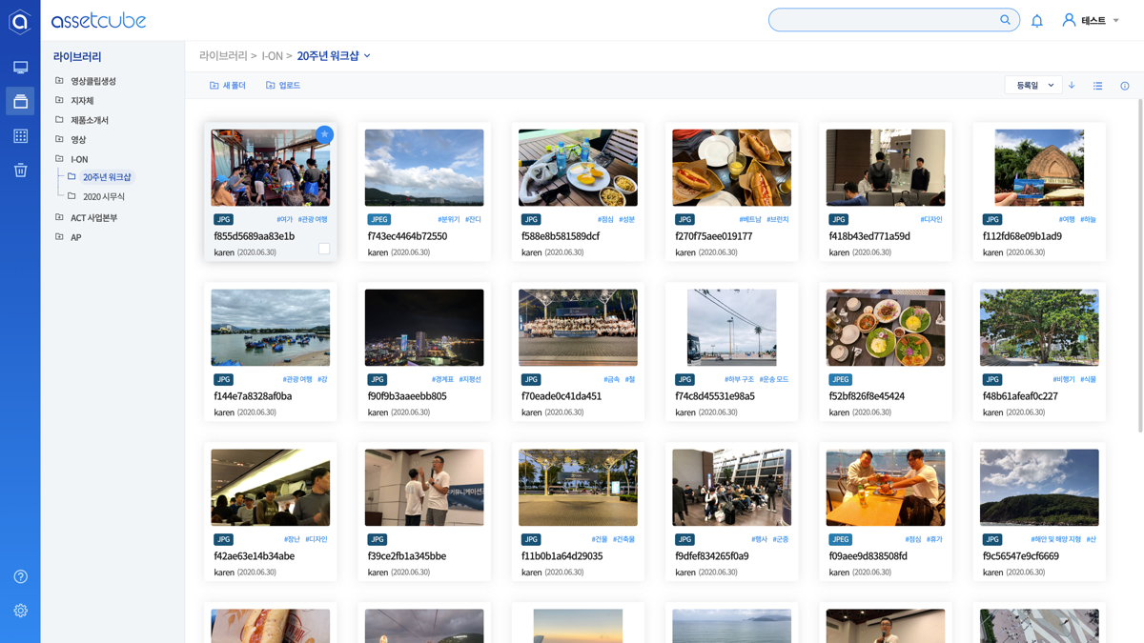The height and width of the screenshot is (643, 1144).
Task: Click file name f9dfef834265f0a9
Action: pyautogui.click(x=712, y=556)
